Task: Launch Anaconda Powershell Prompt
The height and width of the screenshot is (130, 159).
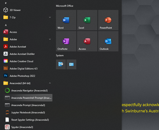Action: pyautogui.click(x=28, y=98)
